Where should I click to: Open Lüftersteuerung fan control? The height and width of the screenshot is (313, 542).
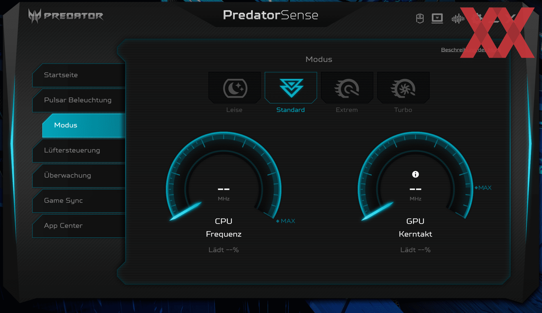click(79, 150)
